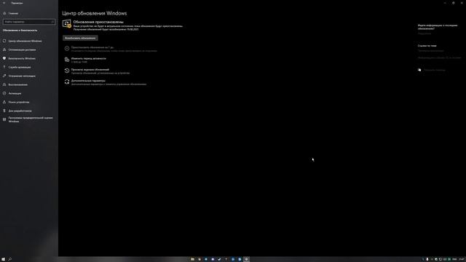Open Просмотр журнала обновлений

97,71
